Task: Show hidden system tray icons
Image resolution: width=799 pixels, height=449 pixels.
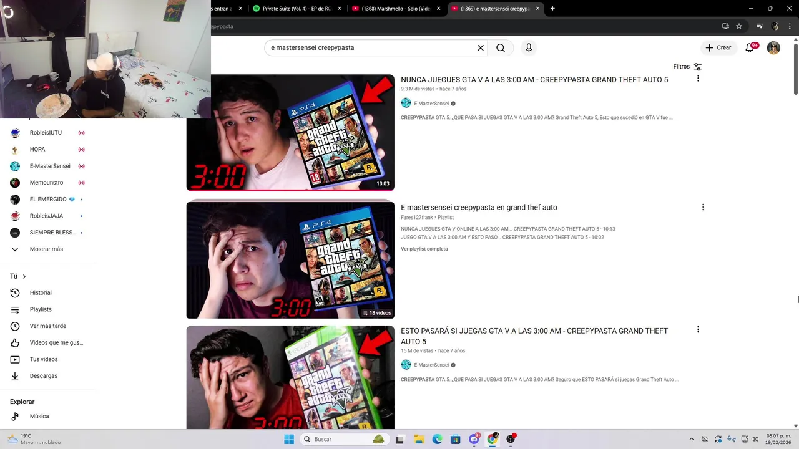Action: tap(691, 439)
